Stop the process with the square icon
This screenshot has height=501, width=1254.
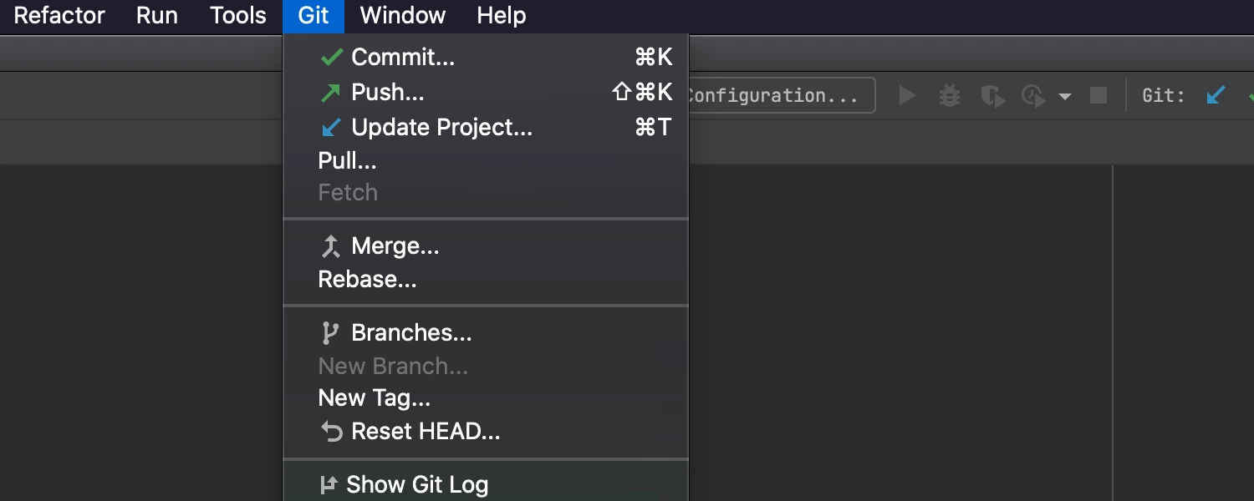pos(1099,96)
